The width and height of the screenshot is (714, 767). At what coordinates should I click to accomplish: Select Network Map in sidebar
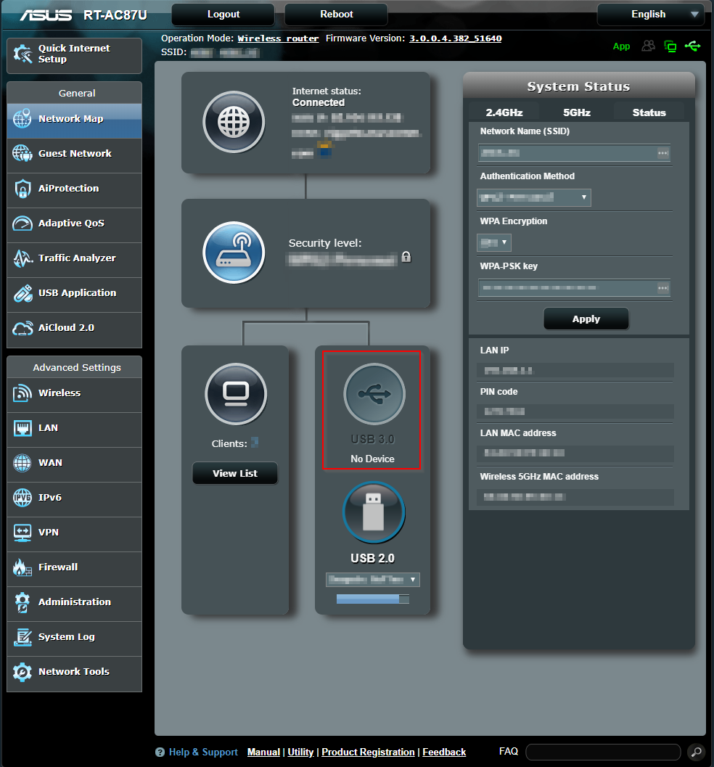(74, 120)
